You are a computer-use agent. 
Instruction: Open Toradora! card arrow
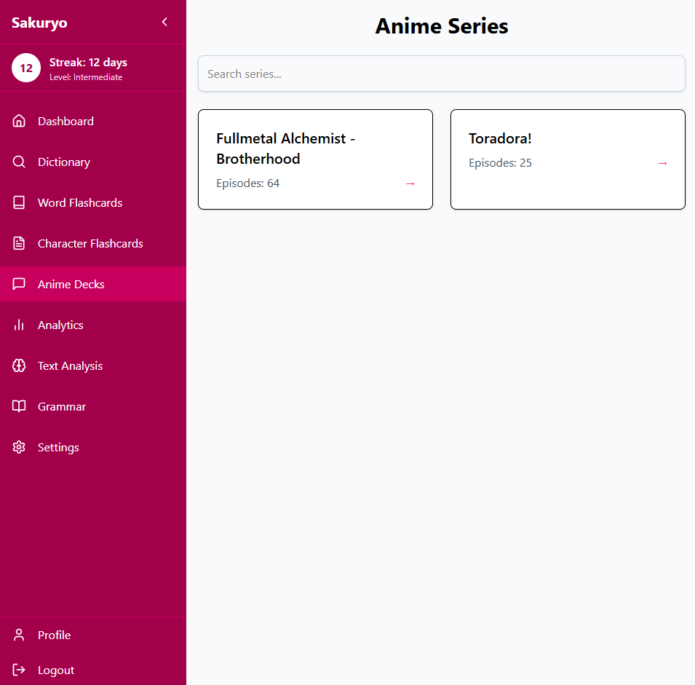pos(662,163)
